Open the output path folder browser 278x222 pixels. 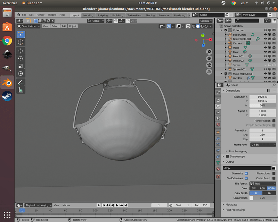coord(273,168)
